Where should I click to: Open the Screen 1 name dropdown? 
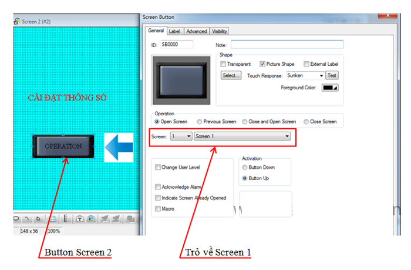click(x=242, y=136)
